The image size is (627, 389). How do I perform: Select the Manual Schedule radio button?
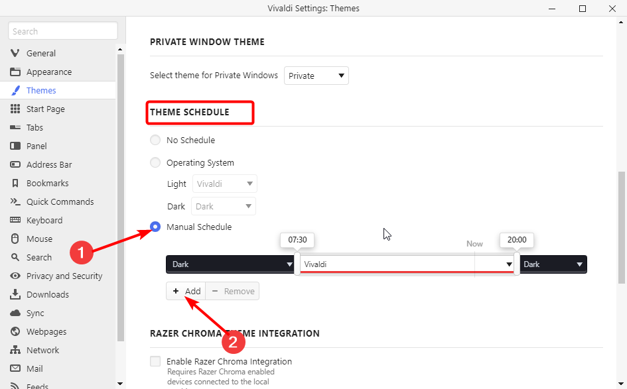(155, 227)
